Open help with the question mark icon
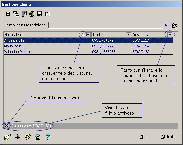The height and width of the screenshot is (145, 183). [48, 137]
